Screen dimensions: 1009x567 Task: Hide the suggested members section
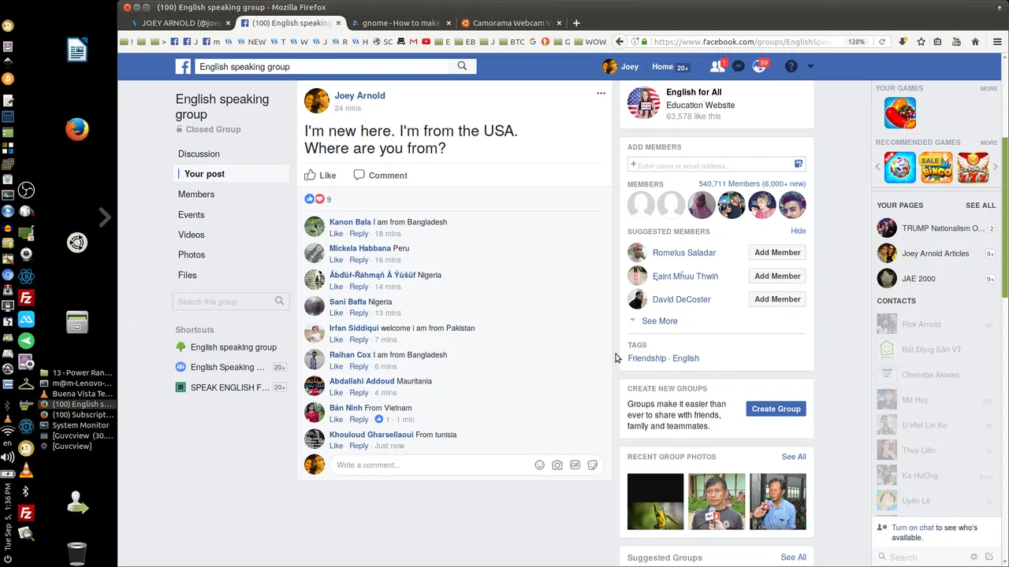[799, 232]
